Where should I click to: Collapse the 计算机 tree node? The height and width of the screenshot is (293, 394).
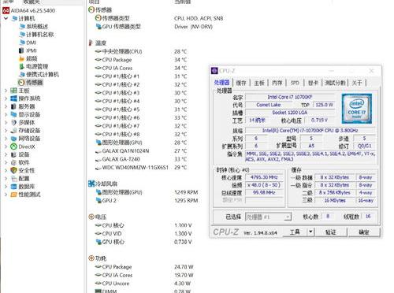click(x=6, y=19)
